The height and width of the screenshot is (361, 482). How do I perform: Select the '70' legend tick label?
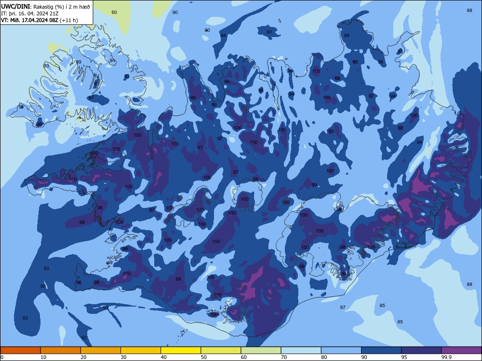tap(284, 357)
